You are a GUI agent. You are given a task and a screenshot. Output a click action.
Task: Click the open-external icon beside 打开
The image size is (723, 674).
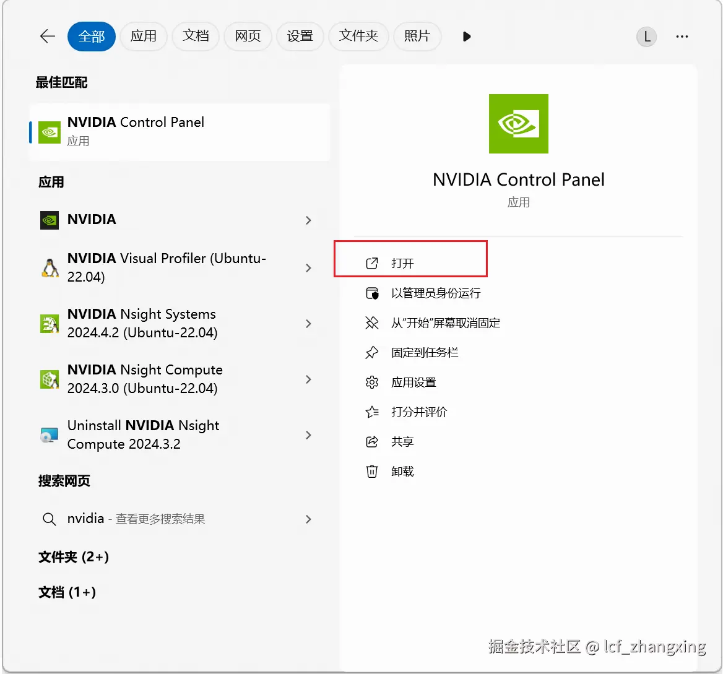point(372,263)
